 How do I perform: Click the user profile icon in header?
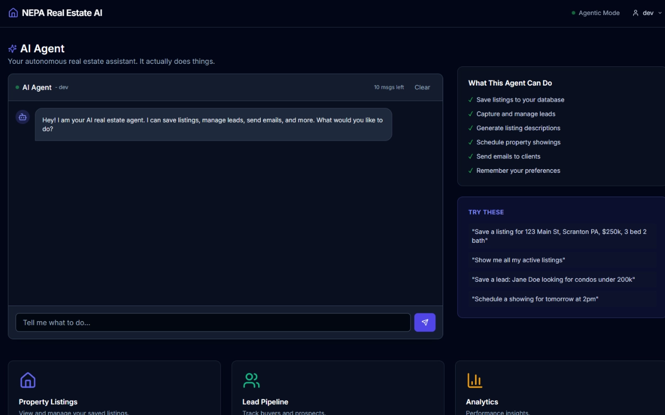click(x=635, y=13)
